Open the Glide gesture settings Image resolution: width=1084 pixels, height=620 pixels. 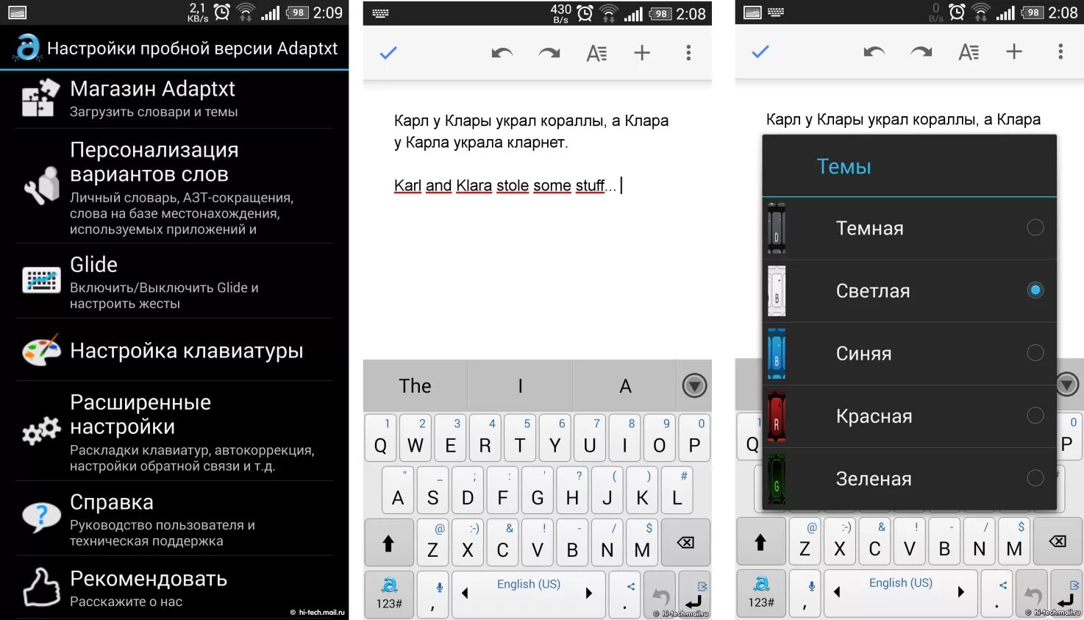pos(174,282)
